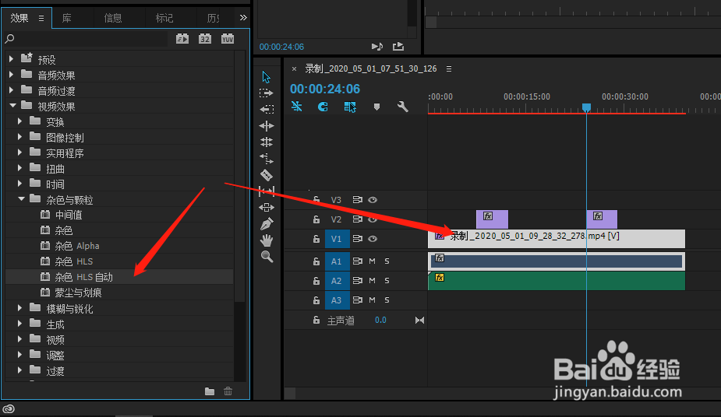The height and width of the screenshot is (417, 721).
Task: Collapse the 杂色与颗粒 folder
Action: [21, 199]
